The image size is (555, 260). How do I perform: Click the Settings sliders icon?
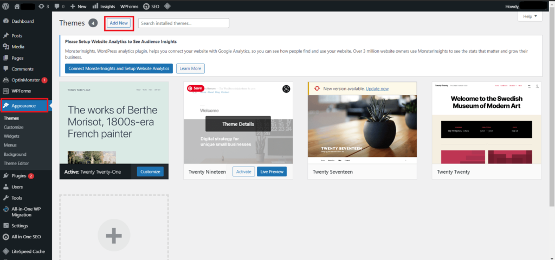pyautogui.click(x=5, y=226)
